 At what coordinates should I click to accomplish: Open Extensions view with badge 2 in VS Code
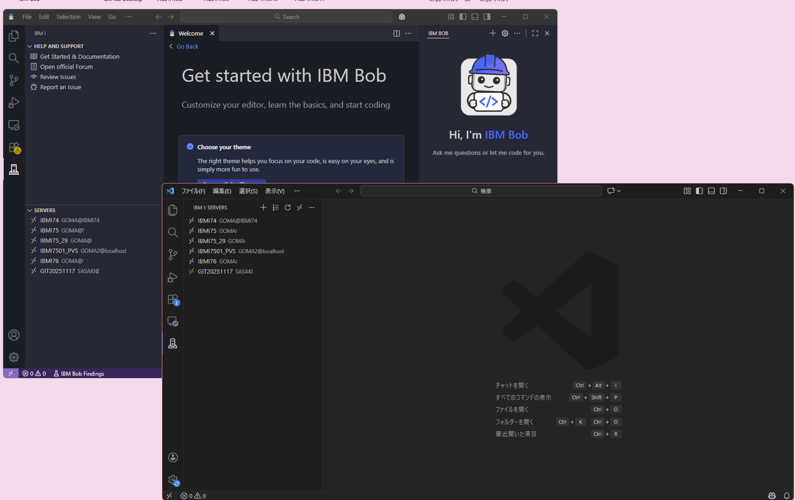tap(173, 299)
